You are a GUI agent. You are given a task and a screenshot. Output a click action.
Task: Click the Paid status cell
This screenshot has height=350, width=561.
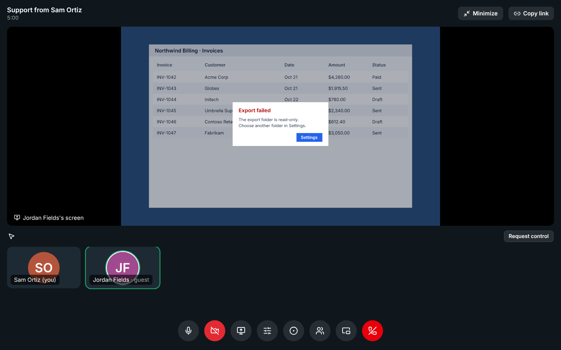coord(377,77)
